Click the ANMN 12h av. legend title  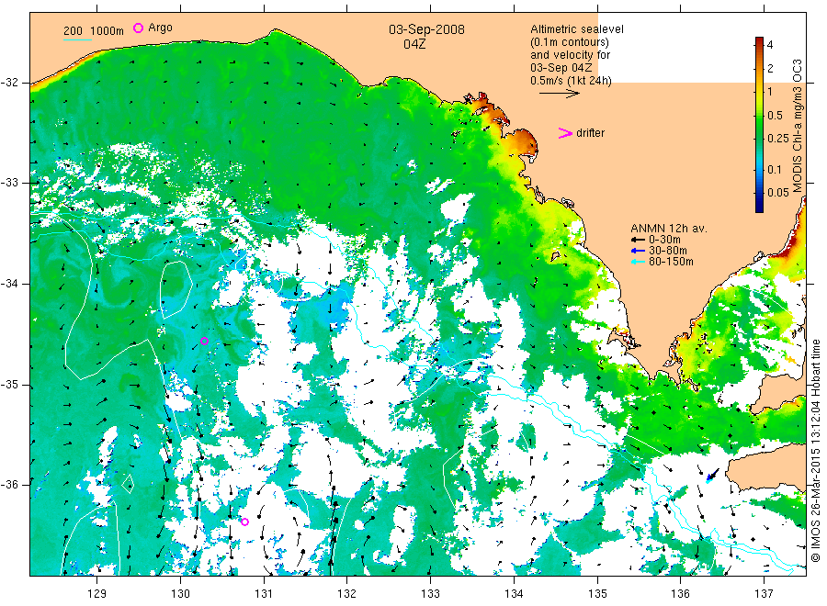(x=669, y=229)
